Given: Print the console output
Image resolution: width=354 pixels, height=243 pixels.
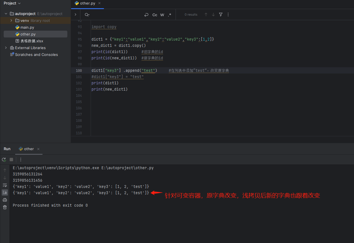Looking at the screenshot, I should (x=5, y=200).
